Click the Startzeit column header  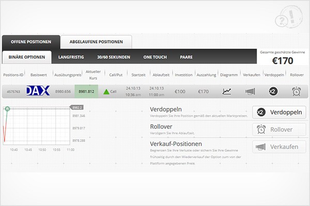138,75
